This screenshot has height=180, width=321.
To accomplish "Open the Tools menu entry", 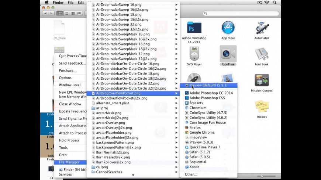I will point(70,148).
